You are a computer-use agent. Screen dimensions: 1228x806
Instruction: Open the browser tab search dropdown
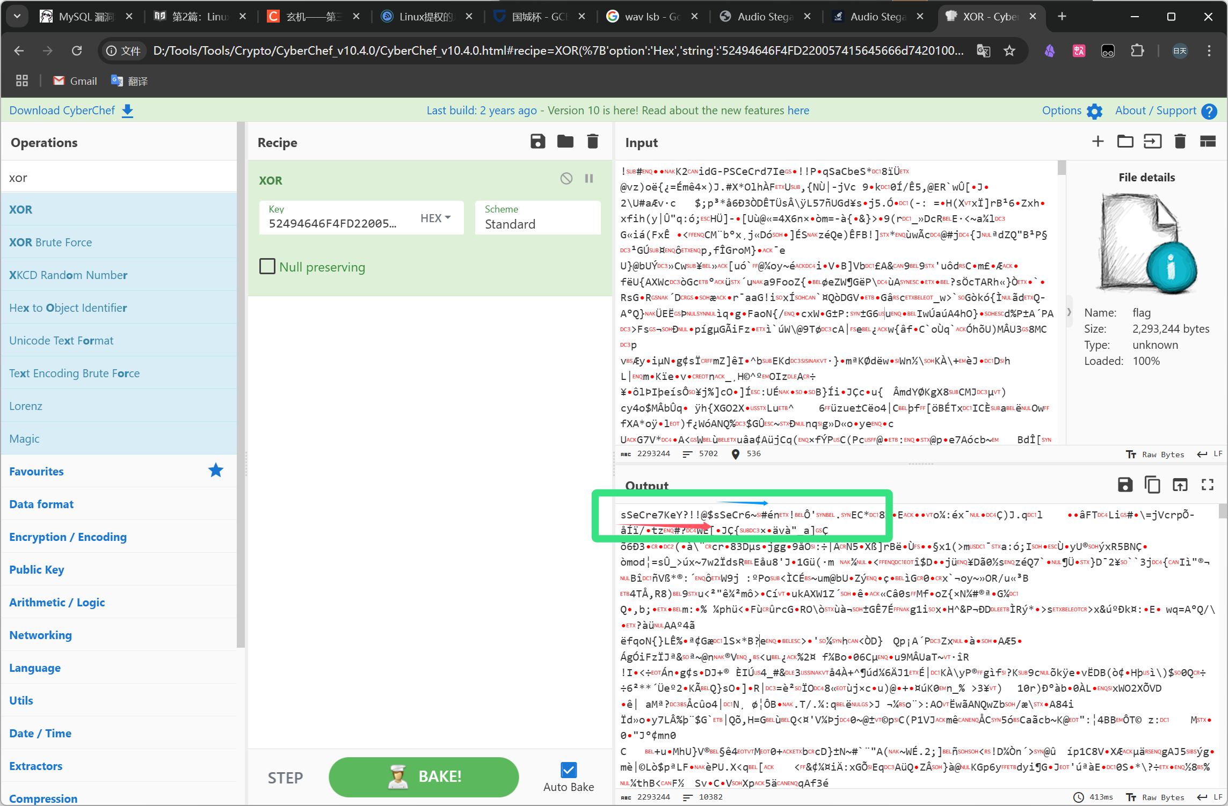point(17,17)
